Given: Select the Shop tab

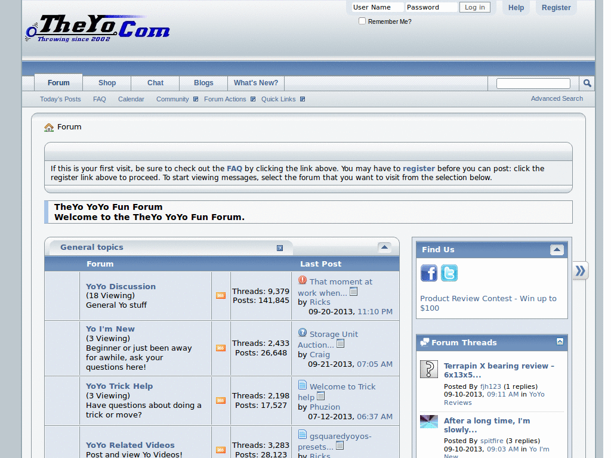Looking at the screenshot, I should click(x=107, y=82).
